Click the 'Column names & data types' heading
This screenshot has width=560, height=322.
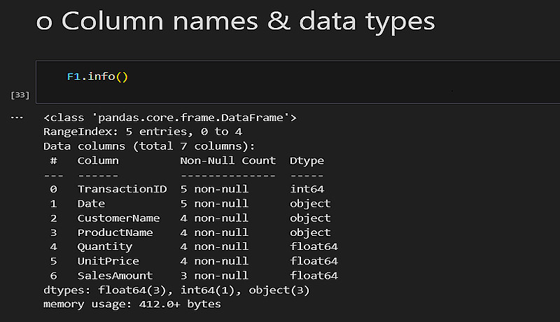[248, 21]
